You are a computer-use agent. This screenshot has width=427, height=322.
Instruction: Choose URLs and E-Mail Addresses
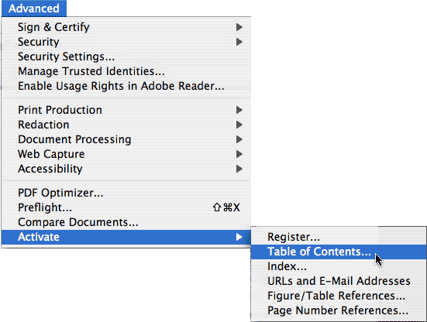point(339,281)
